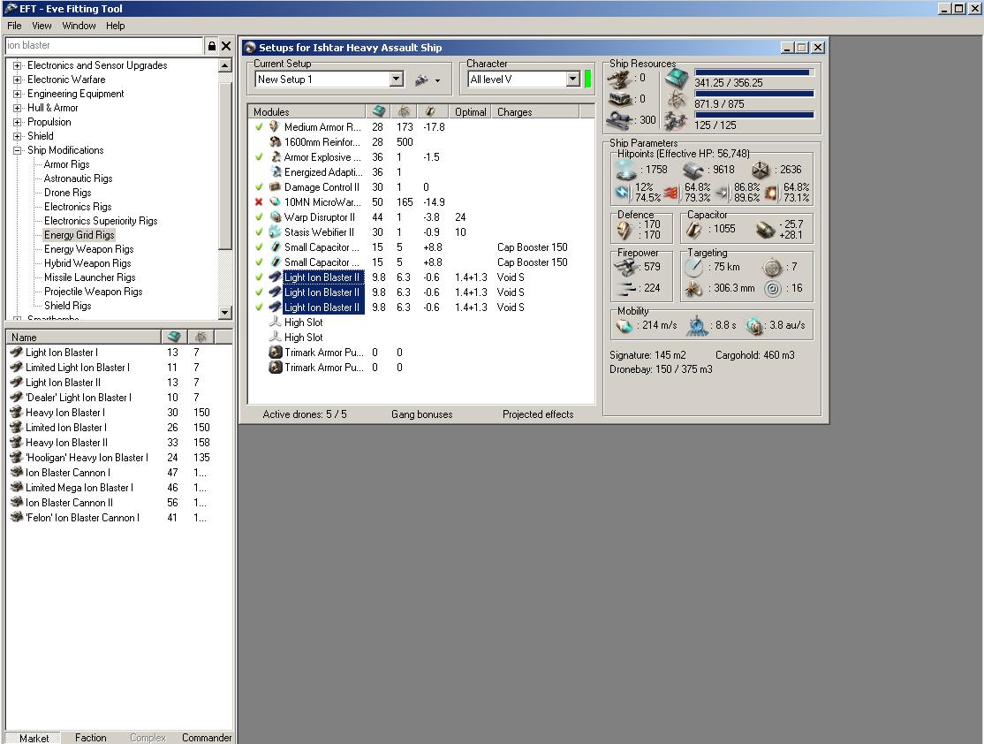The image size is (984, 744).
Task: Click the Optimal column header
Action: (470, 111)
